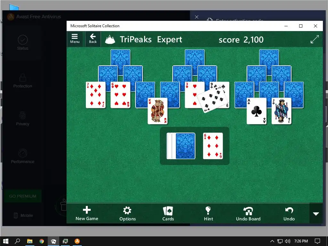Open Performance in Avast sidebar

coord(23,156)
